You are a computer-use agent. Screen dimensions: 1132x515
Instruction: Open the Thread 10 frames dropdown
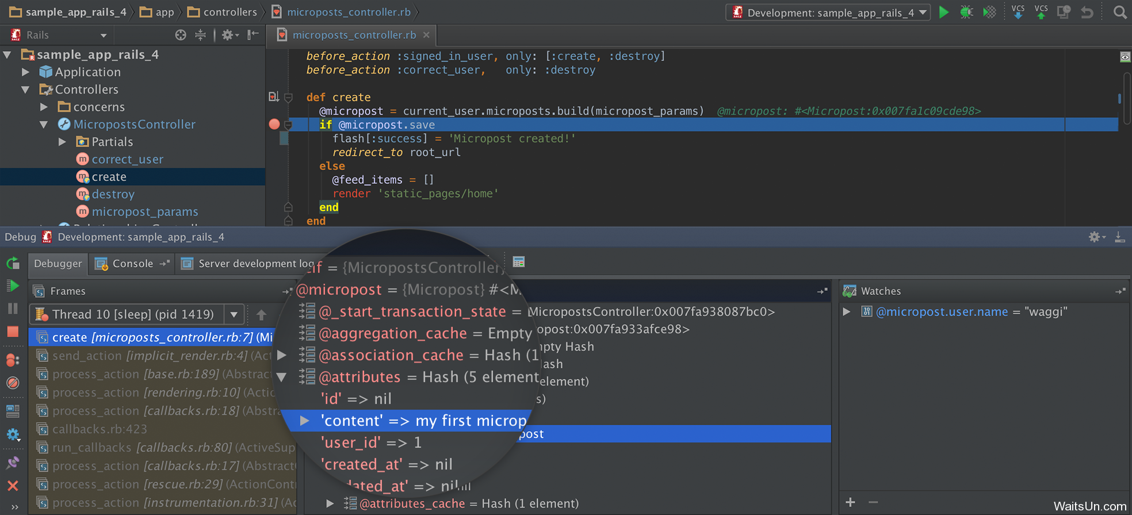point(234,314)
